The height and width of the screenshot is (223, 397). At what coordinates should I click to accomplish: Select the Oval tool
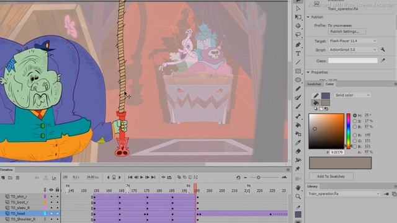(x=298, y=80)
